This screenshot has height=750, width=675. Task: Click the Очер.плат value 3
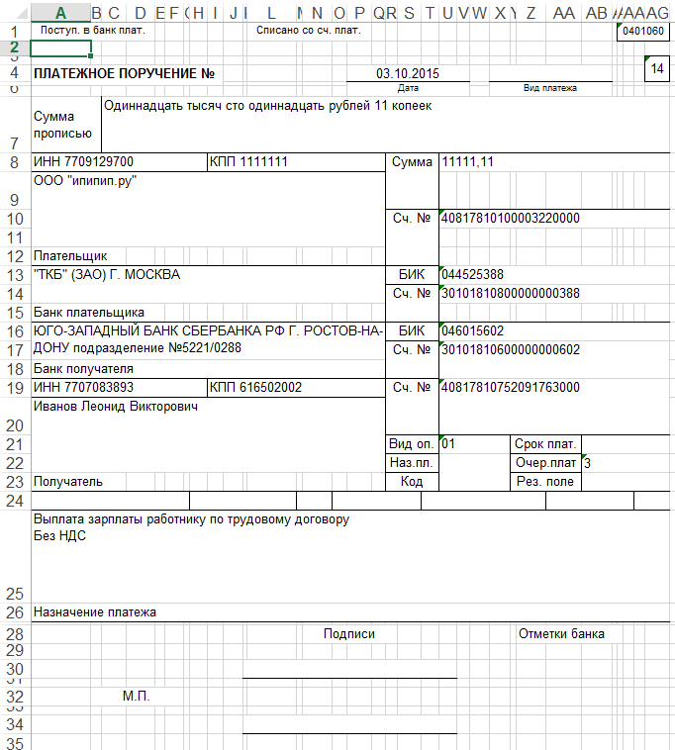click(x=588, y=463)
